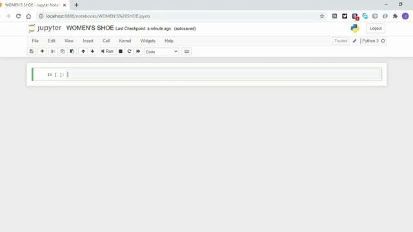413x232 pixels.
Task: Open a new browser tab
Action: pos(76,5)
